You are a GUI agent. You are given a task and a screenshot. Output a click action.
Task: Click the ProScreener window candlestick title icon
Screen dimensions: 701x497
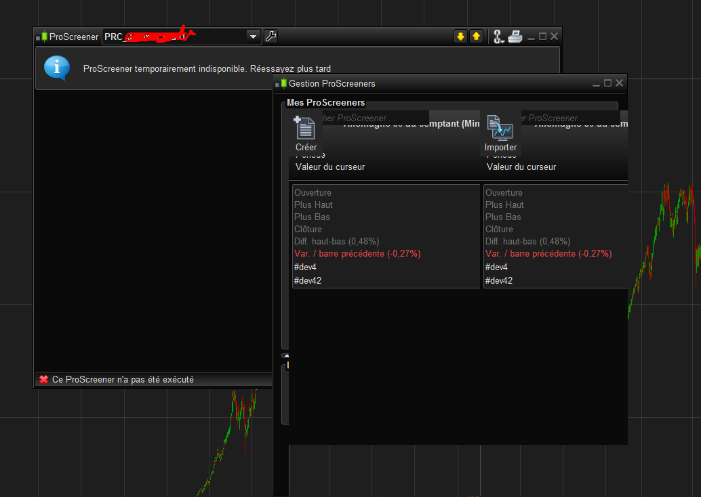(x=42, y=37)
